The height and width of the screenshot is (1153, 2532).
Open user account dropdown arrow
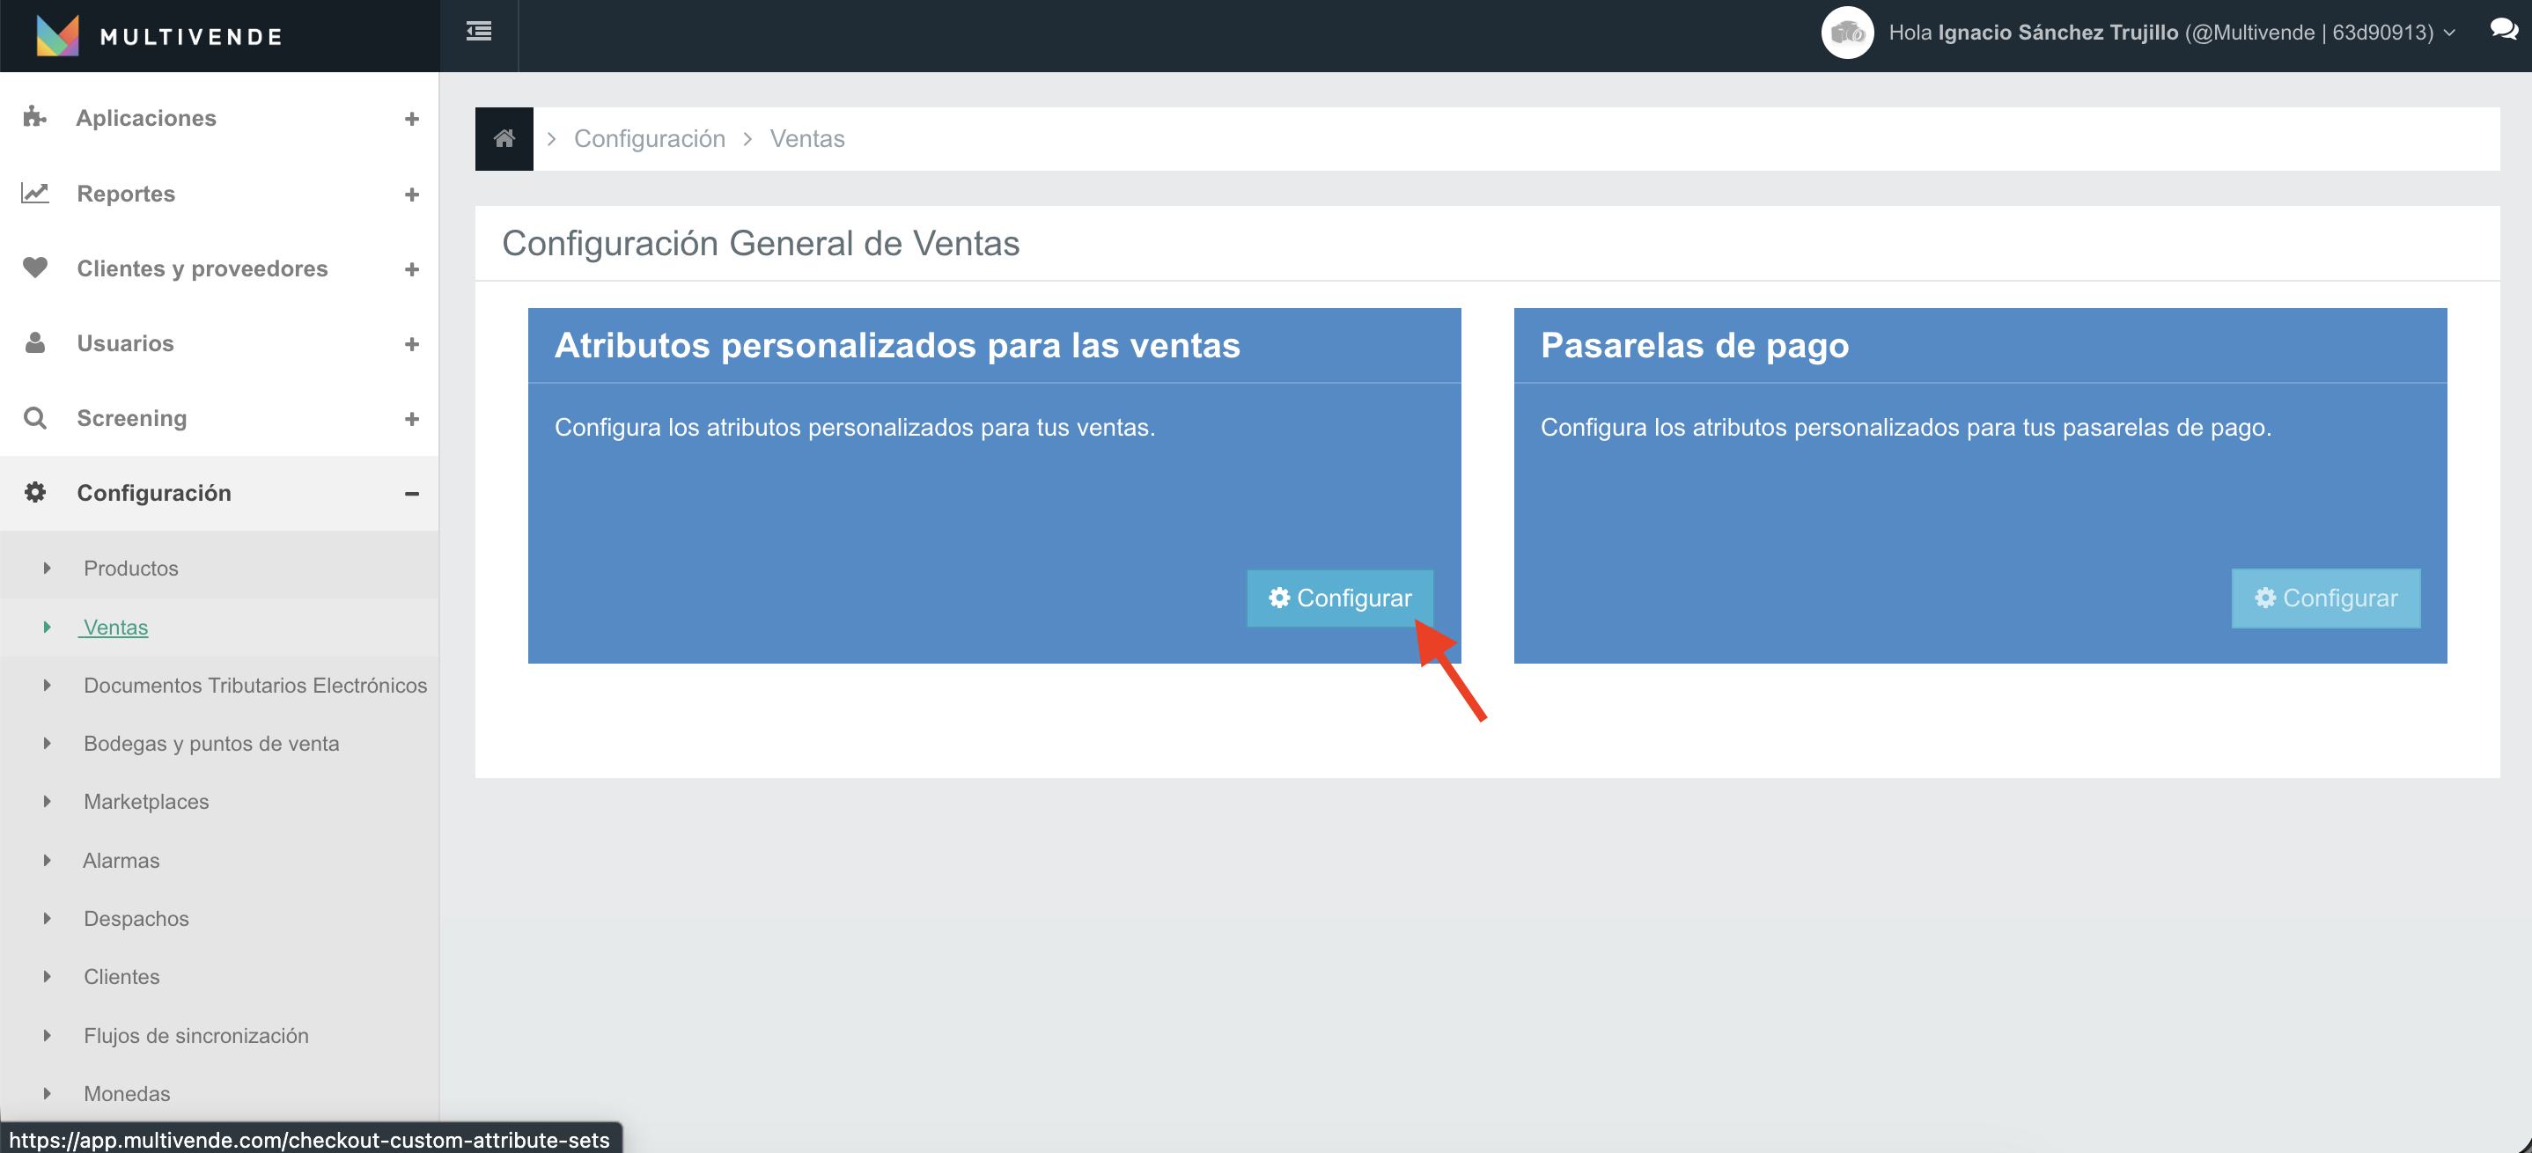click(x=2450, y=33)
